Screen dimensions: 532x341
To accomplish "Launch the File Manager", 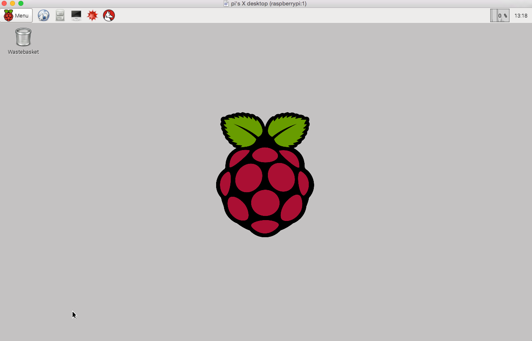I will click(x=60, y=15).
